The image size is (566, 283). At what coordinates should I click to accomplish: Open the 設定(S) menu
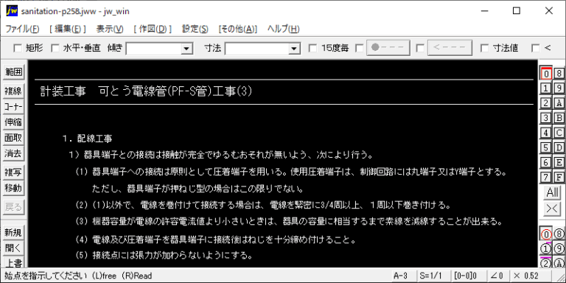(195, 29)
